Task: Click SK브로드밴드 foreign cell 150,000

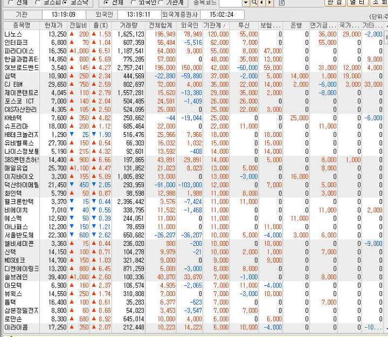Action: 190,67
